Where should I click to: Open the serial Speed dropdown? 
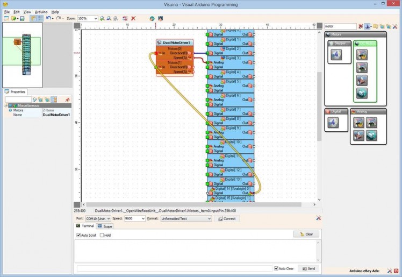[x=142, y=219]
